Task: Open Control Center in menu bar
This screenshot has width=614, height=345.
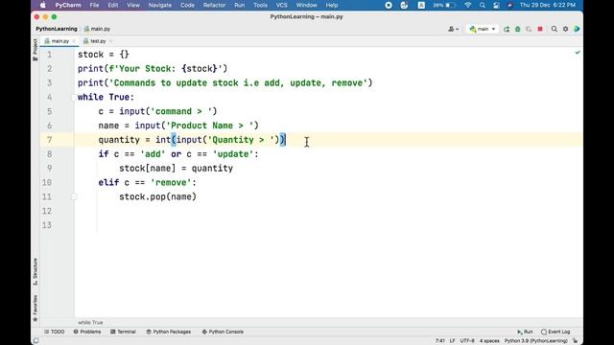Action: (496, 5)
